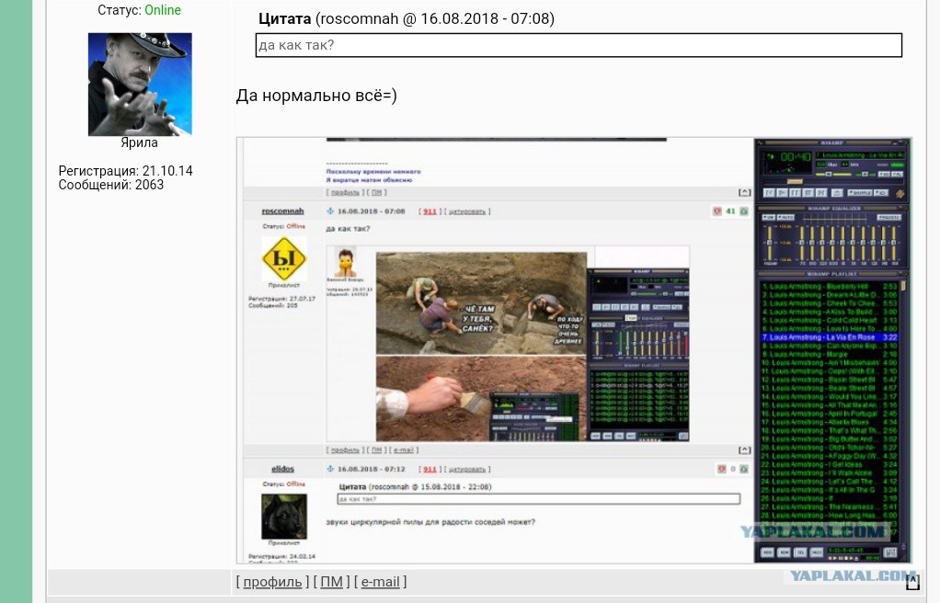
Task: Open Ярила's profile via the профиль link
Action: click(272, 582)
